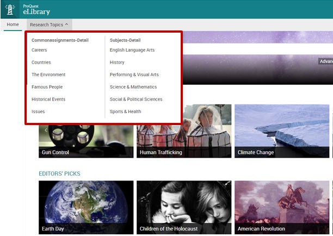Viewport: 333px width, 236px height.
Task: Collapse the Research Topics dropdown
Action: (49, 24)
